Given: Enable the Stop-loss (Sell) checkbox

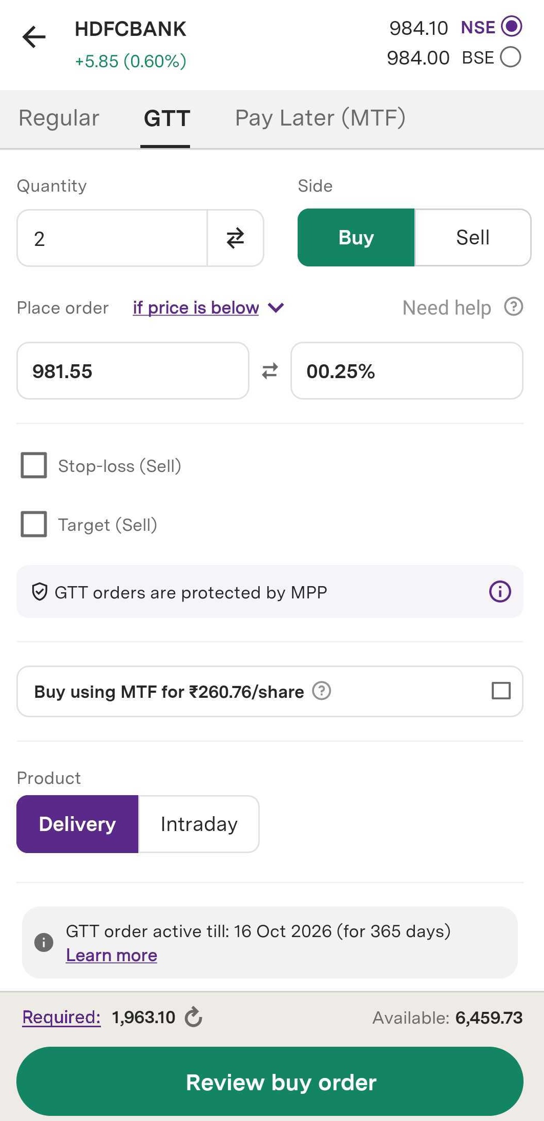Looking at the screenshot, I should [x=34, y=465].
